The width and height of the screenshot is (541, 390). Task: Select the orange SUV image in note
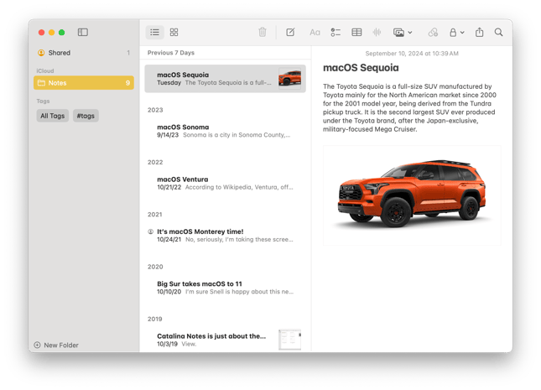pos(412,195)
